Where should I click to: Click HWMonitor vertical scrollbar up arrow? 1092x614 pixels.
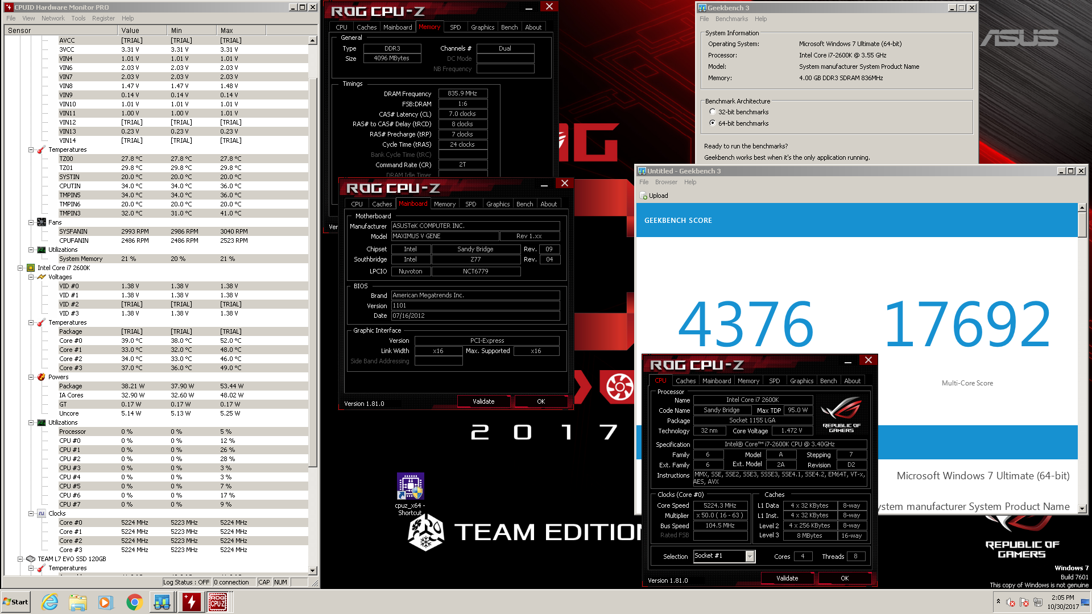313,40
